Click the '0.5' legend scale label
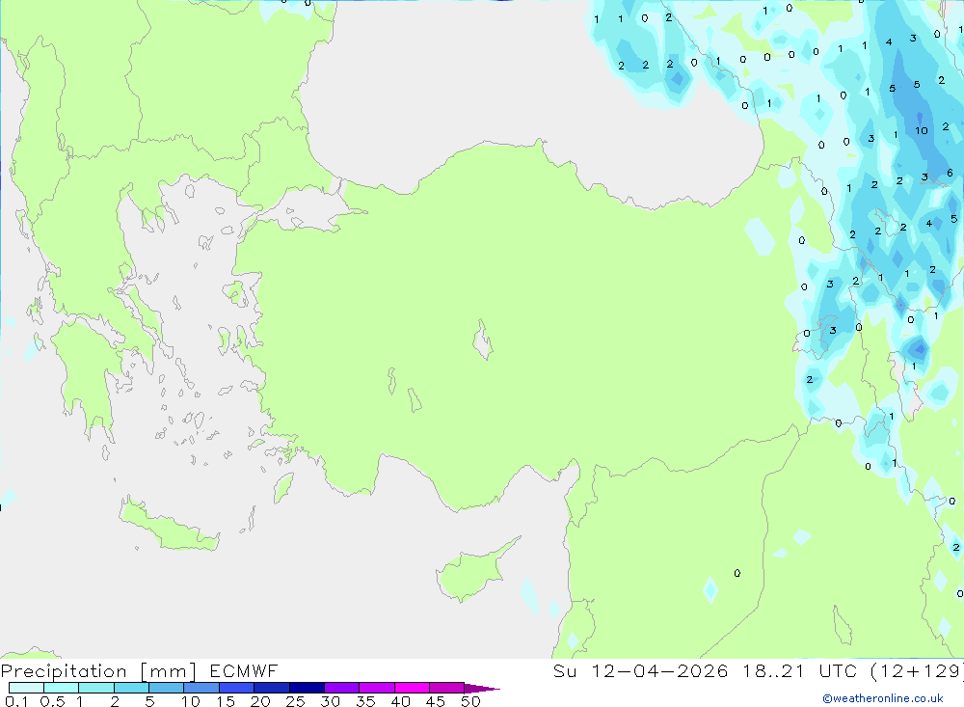This screenshot has width=964, height=707. point(52,701)
